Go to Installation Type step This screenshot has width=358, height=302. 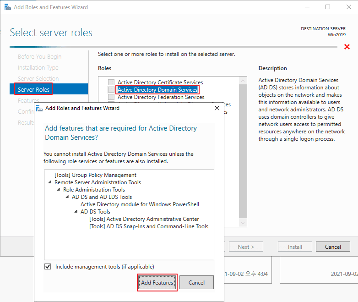click(38, 67)
